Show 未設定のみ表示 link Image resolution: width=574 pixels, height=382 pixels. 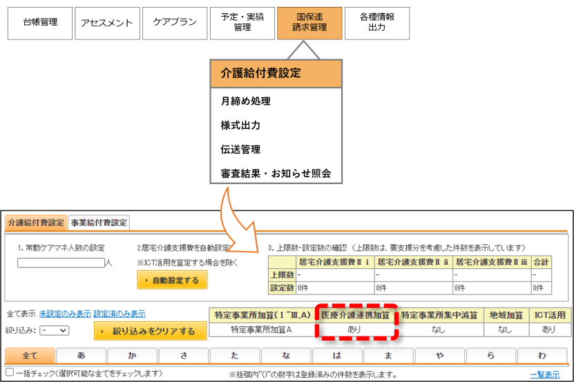65,314
